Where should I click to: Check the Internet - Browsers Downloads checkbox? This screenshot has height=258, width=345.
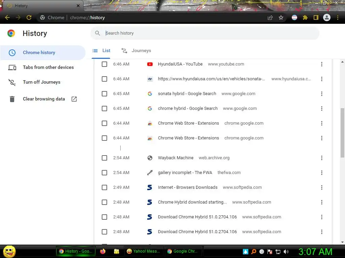[104, 187]
